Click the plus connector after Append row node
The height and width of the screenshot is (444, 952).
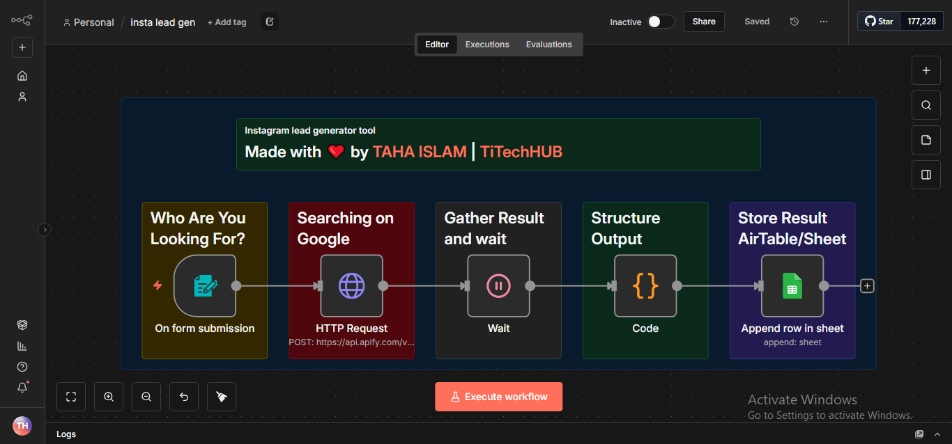coord(867,286)
